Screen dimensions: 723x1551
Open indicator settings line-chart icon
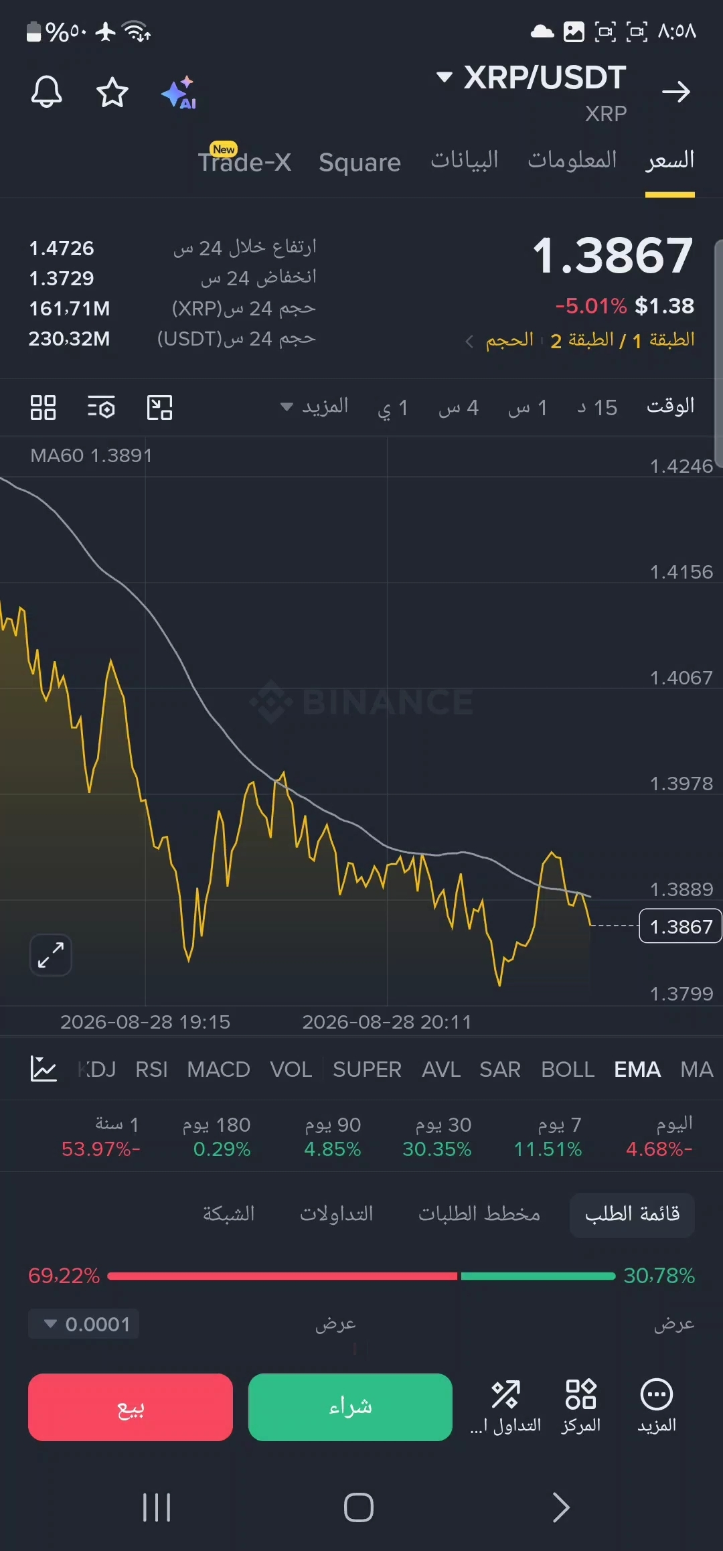(44, 1069)
